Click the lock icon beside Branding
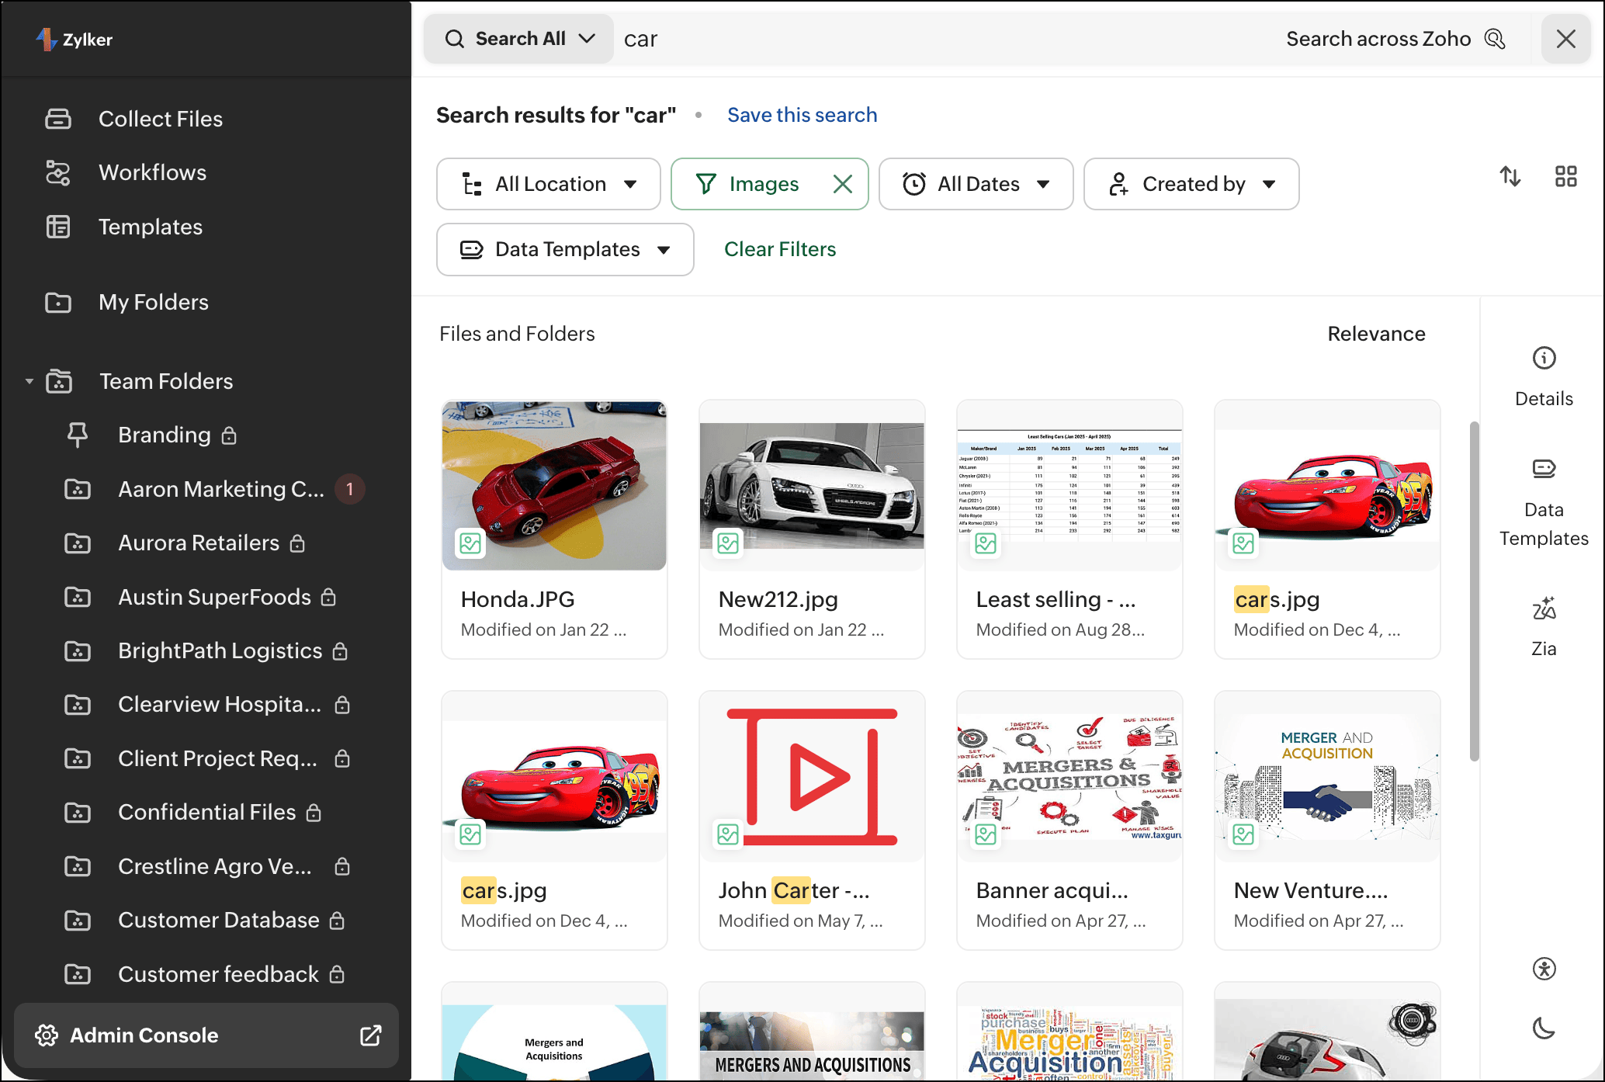Image resolution: width=1605 pixels, height=1082 pixels. (228, 435)
